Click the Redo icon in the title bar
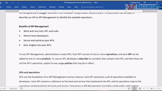The width and height of the screenshot is (162, 91). [x=13, y=3]
